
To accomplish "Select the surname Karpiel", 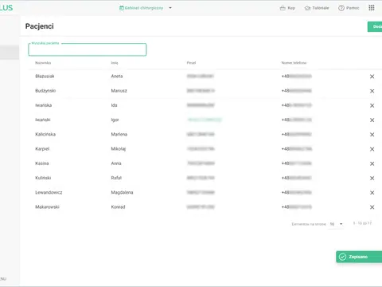I will [42, 149].
